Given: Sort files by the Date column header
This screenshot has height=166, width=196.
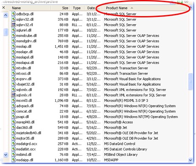Looking at the screenshot, I should [x=93, y=8].
